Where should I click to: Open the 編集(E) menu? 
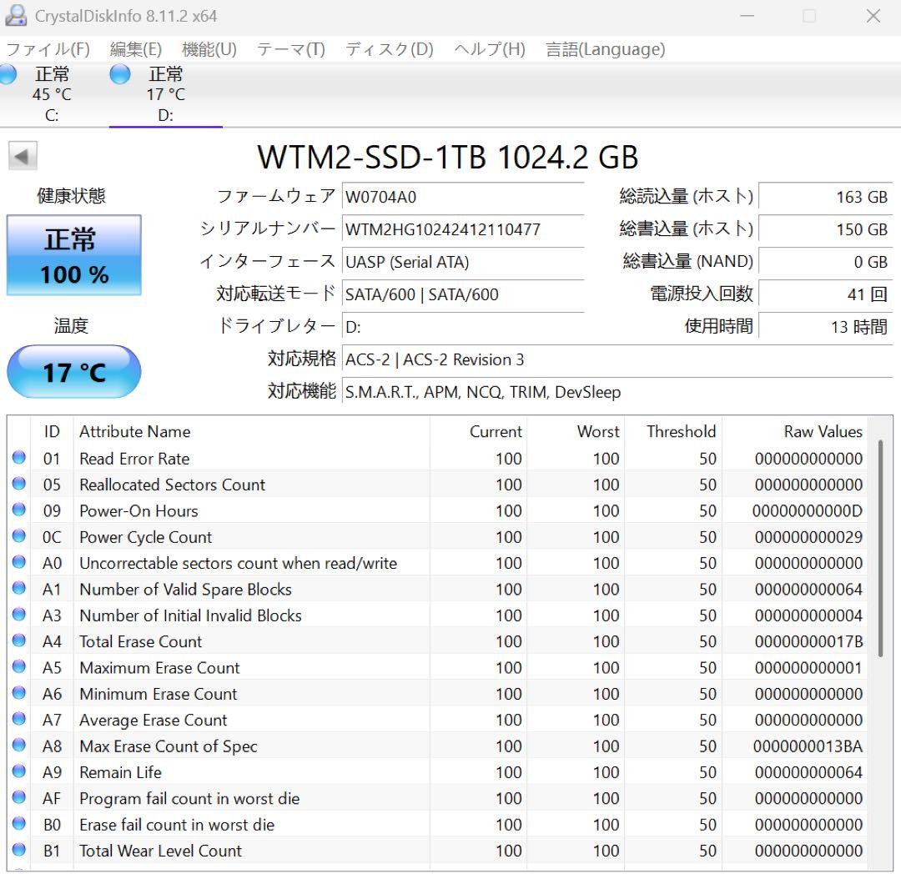tap(136, 49)
